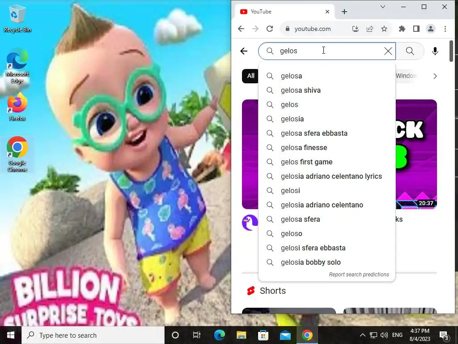Open the Chrome profile avatar

431,29
